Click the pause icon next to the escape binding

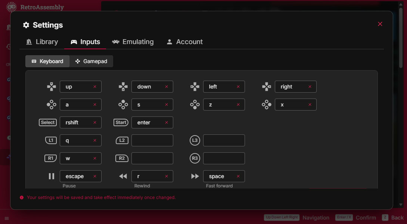(51, 176)
